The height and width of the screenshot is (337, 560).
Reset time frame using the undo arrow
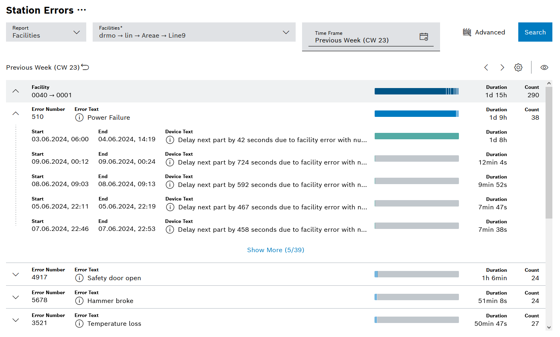pyautogui.click(x=85, y=67)
